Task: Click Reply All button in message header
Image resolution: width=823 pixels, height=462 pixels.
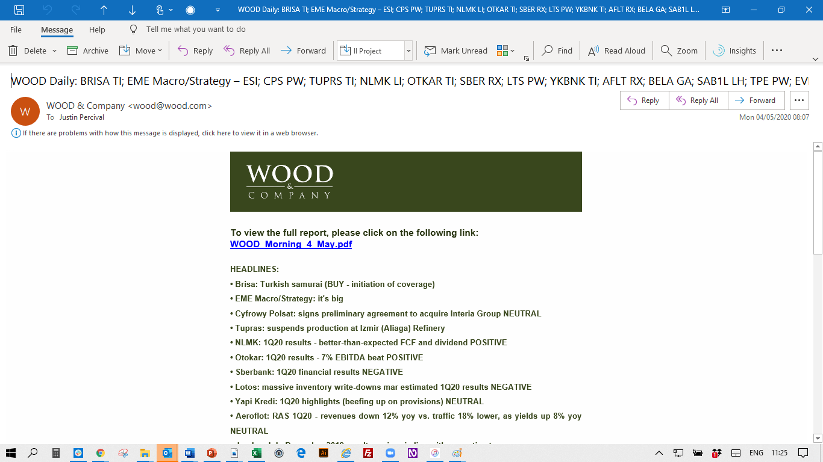Action: (698, 100)
